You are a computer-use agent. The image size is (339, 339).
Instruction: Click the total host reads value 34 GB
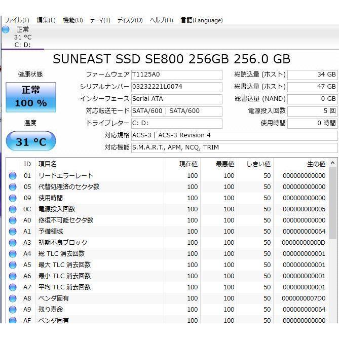click(312, 74)
